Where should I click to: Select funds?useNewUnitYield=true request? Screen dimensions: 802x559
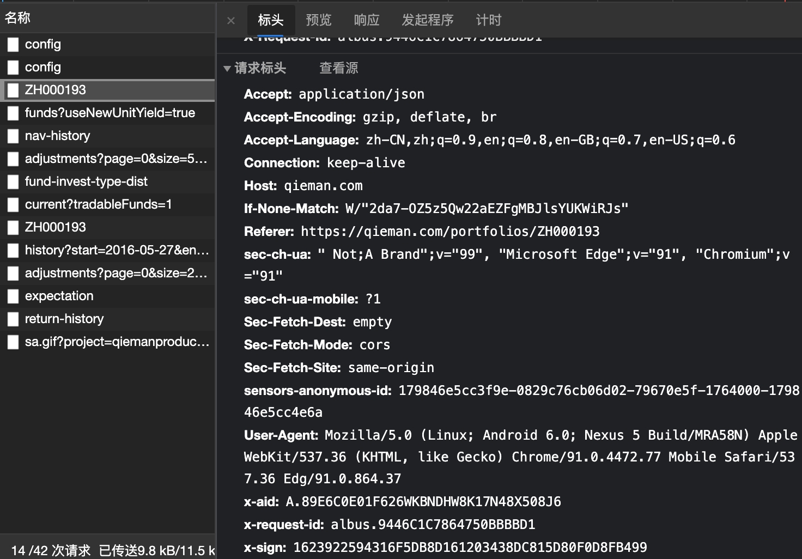pos(107,113)
